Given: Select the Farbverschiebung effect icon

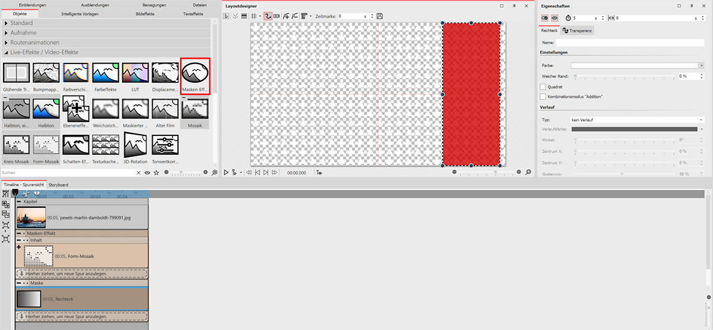Looking at the screenshot, I should [76, 73].
